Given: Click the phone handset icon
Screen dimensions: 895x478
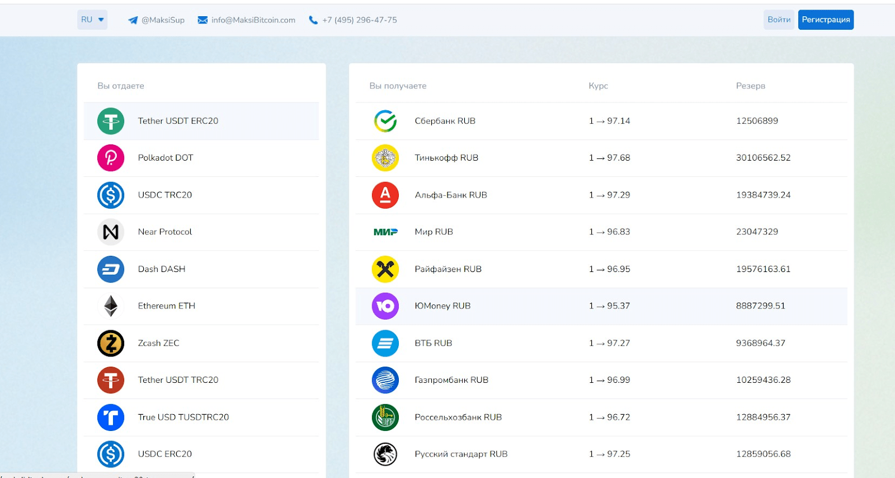Looking at the screenshot, I should [313, 20].
